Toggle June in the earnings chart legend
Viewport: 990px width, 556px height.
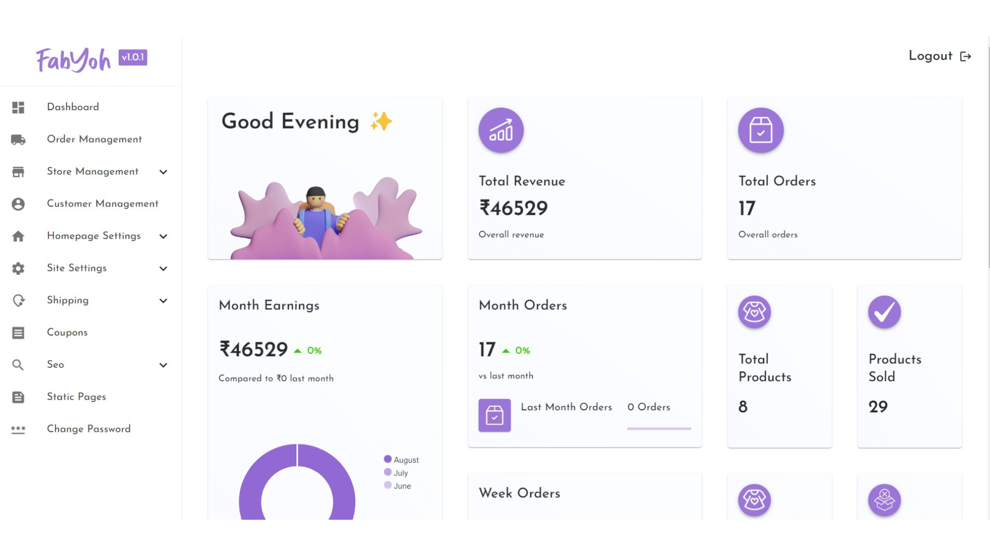coord(398,485)
